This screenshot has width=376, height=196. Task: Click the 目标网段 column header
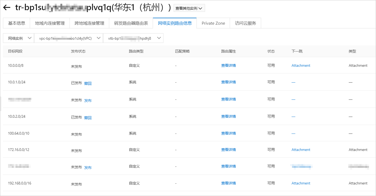click(15, 51)
